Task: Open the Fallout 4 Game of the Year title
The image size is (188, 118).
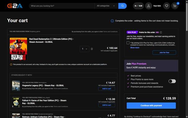Action: coord(44,102)
